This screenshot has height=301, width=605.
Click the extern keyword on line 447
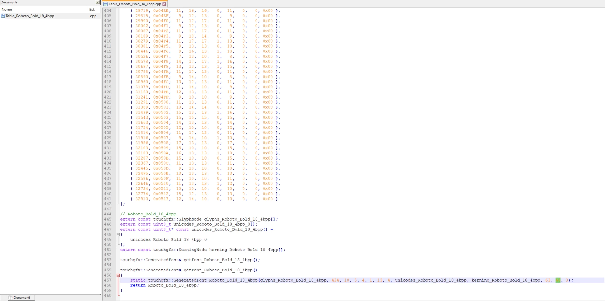pos(128,229)
